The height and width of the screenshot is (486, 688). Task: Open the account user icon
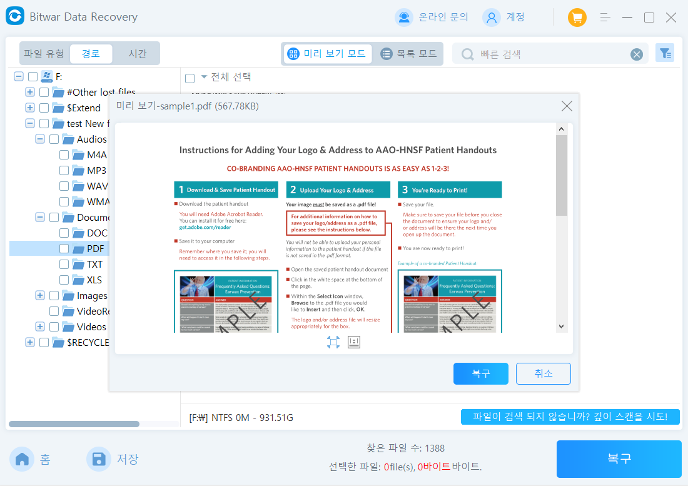pyautogui.click(x=492, y=18)
